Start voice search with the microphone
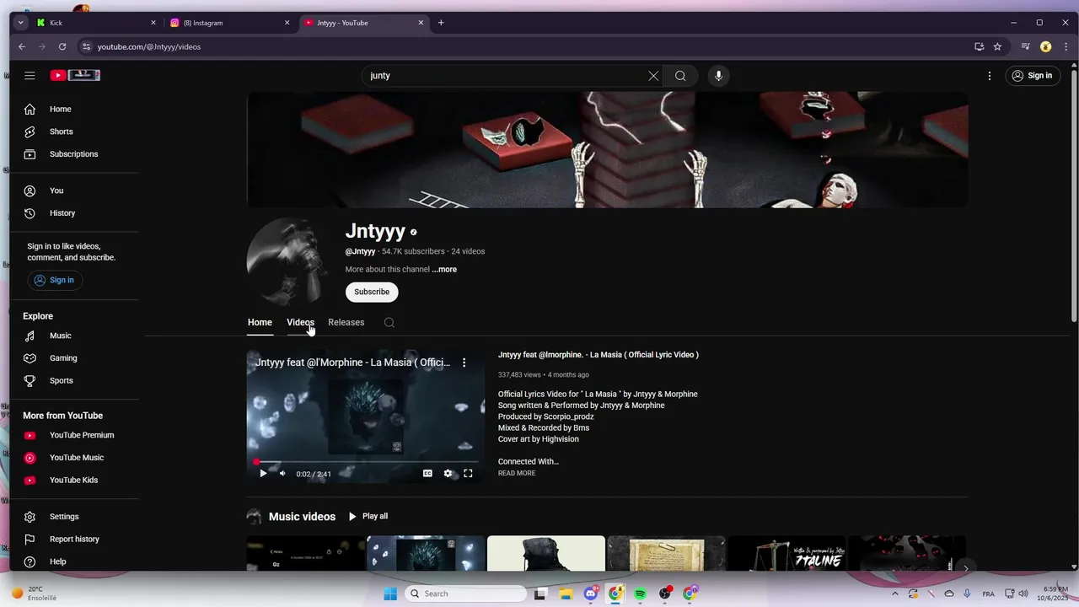1079x607 pixels. point(718,76)
